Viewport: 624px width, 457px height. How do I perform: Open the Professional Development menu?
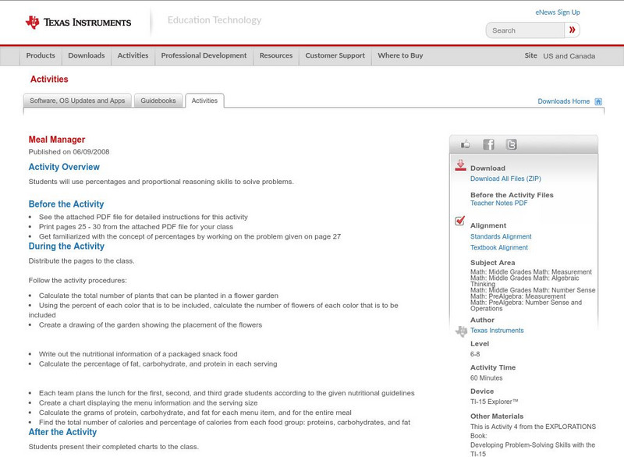coord(204,55)
